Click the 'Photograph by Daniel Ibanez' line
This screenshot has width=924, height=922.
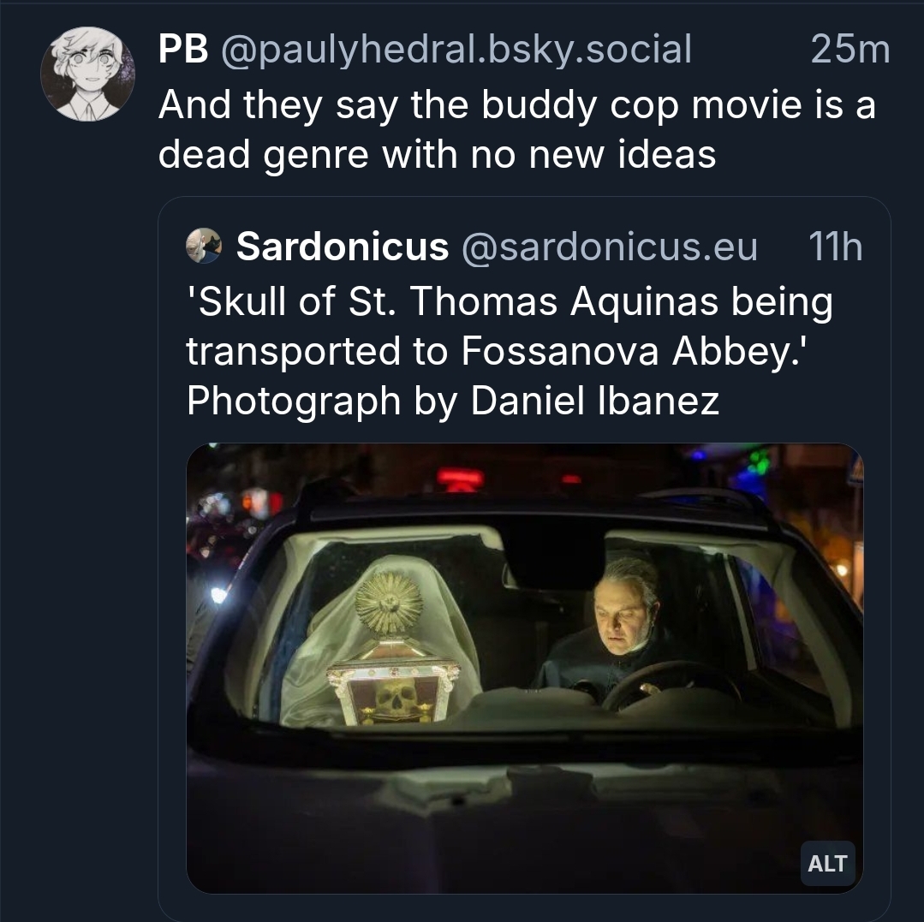tap(452, 401)
